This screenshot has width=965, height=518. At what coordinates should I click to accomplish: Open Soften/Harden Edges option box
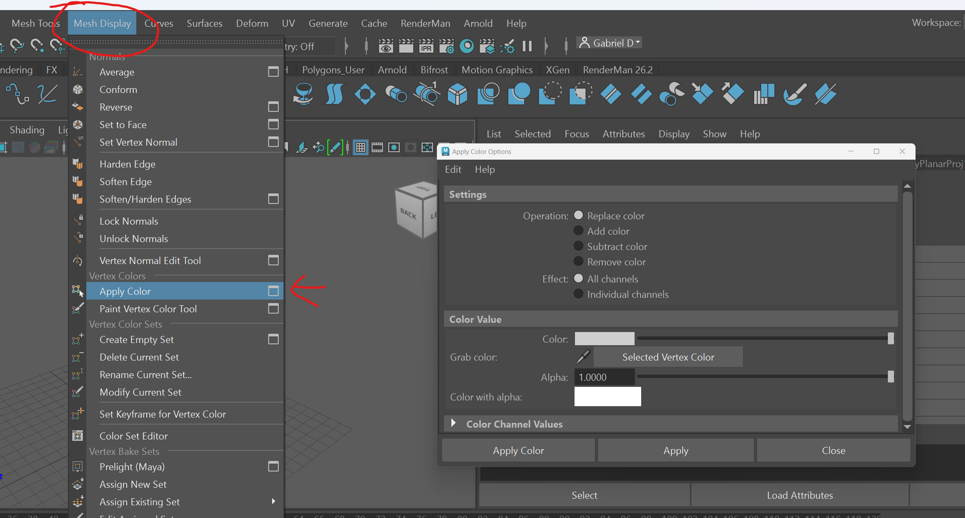pyautogui.click(x=273, y=199)
